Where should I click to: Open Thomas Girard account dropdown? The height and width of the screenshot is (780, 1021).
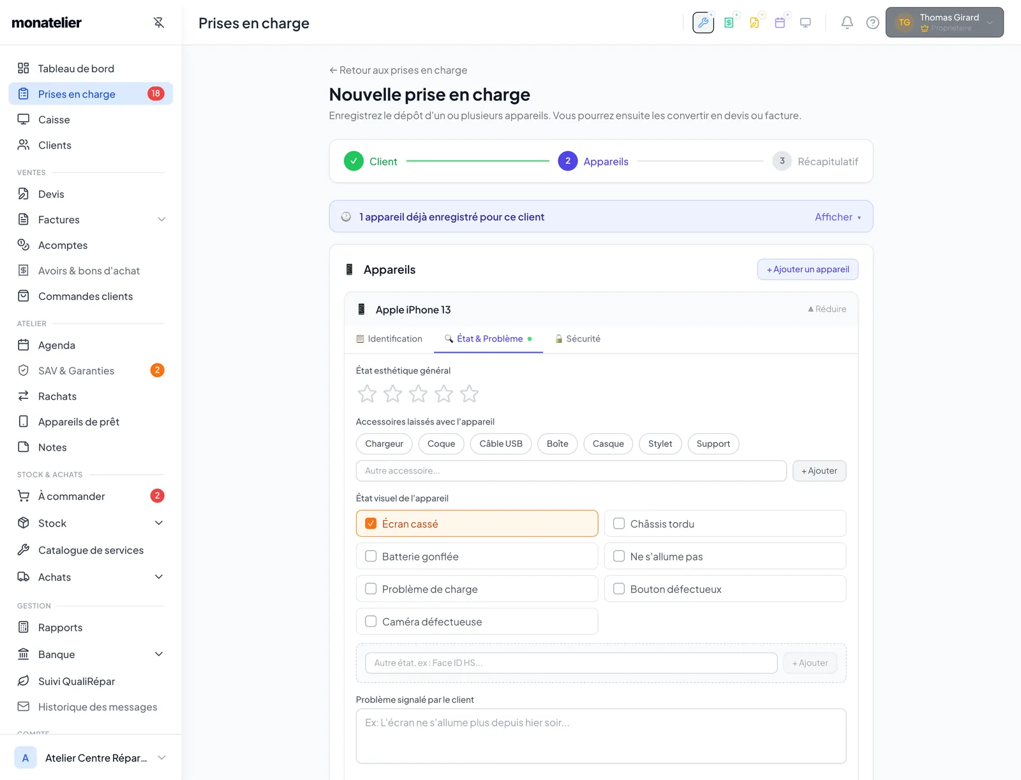coord(944,22)
